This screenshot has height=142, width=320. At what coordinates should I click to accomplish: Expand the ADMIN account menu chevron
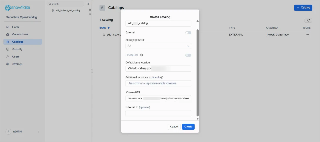[x=38, y=132]
